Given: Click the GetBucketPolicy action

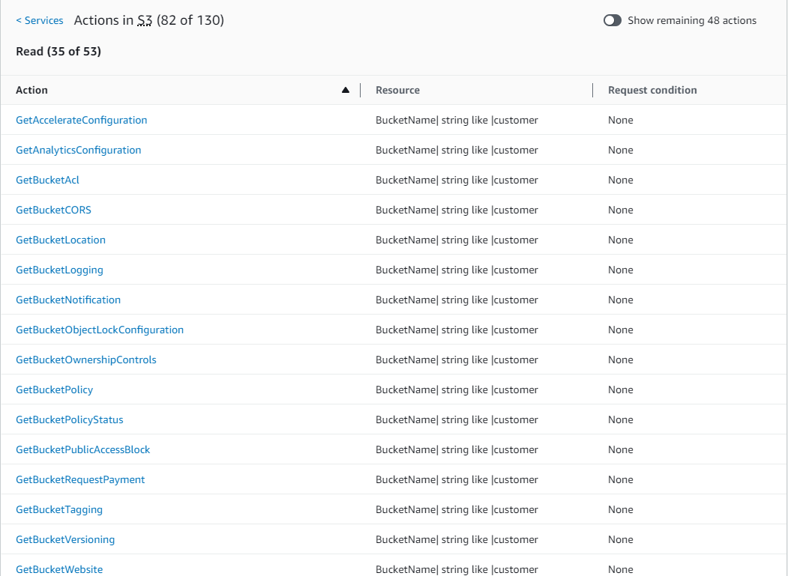Looking at the screenshot, I should (x=54, y=389).
